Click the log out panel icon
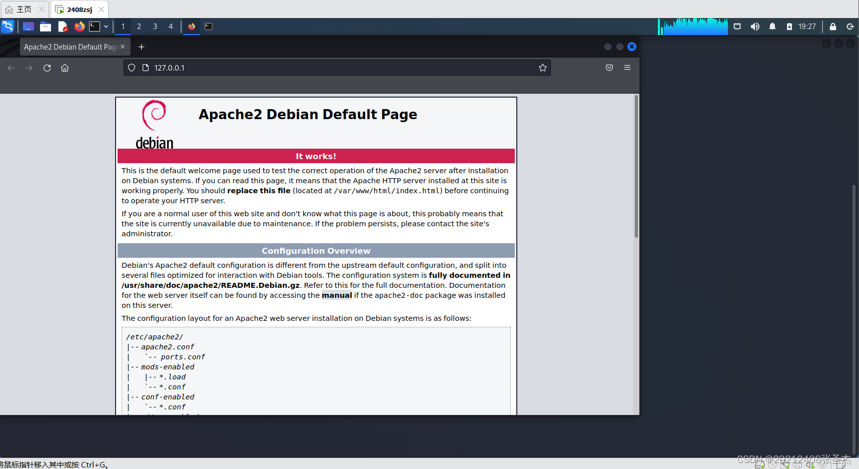The image size is (859, 469). tap(850, 27)
